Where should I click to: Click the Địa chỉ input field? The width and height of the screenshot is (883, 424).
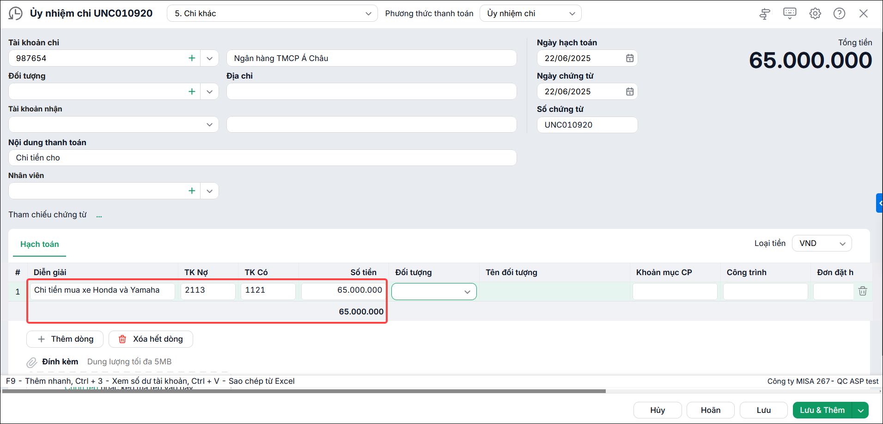coord(371,92)
